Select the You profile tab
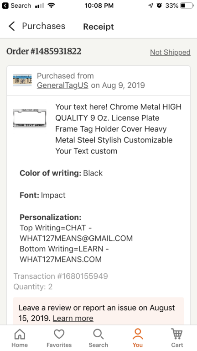 point(138,338)
